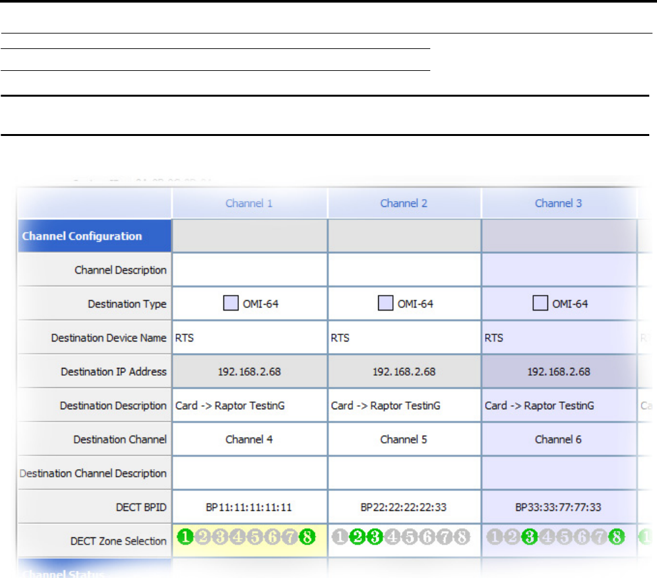This screenshot has height=578, width=657.
Task: Disable active DECT zone 3 for Channel 3
Action: pyautogui.click(x=529, y=537)
